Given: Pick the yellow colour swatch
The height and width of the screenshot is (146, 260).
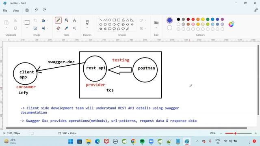Looking at the screenshot, I should (203, 19).
